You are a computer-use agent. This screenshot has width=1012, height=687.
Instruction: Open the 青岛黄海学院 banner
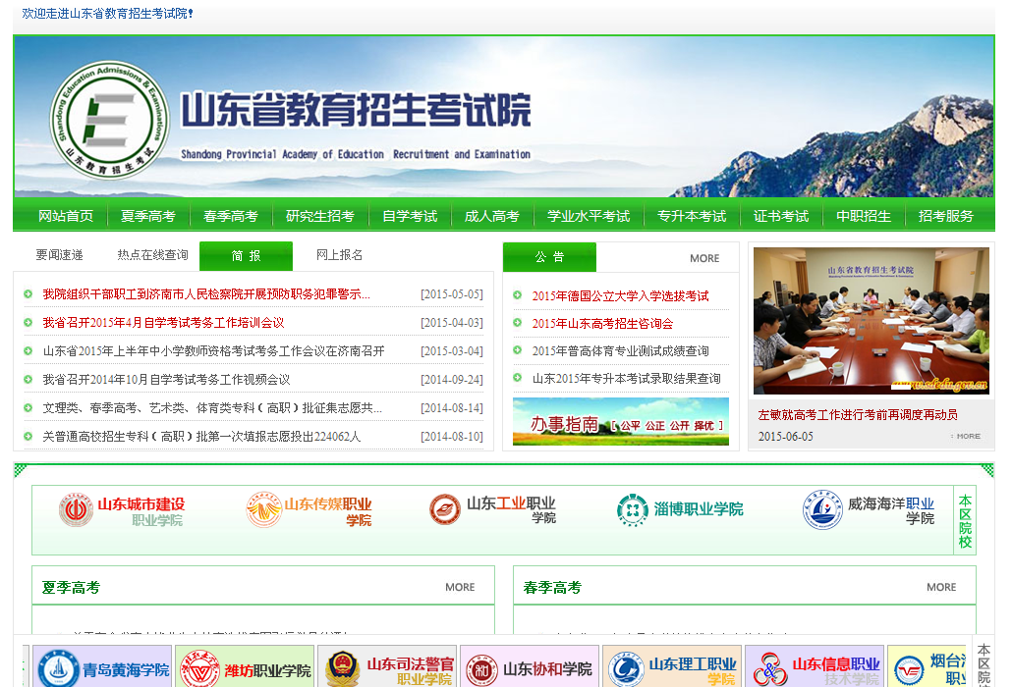tap(102, 667)
